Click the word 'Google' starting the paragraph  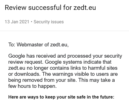point(17,56)
